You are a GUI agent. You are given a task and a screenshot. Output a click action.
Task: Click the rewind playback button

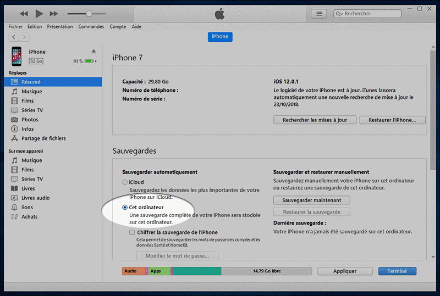(24, 13)
